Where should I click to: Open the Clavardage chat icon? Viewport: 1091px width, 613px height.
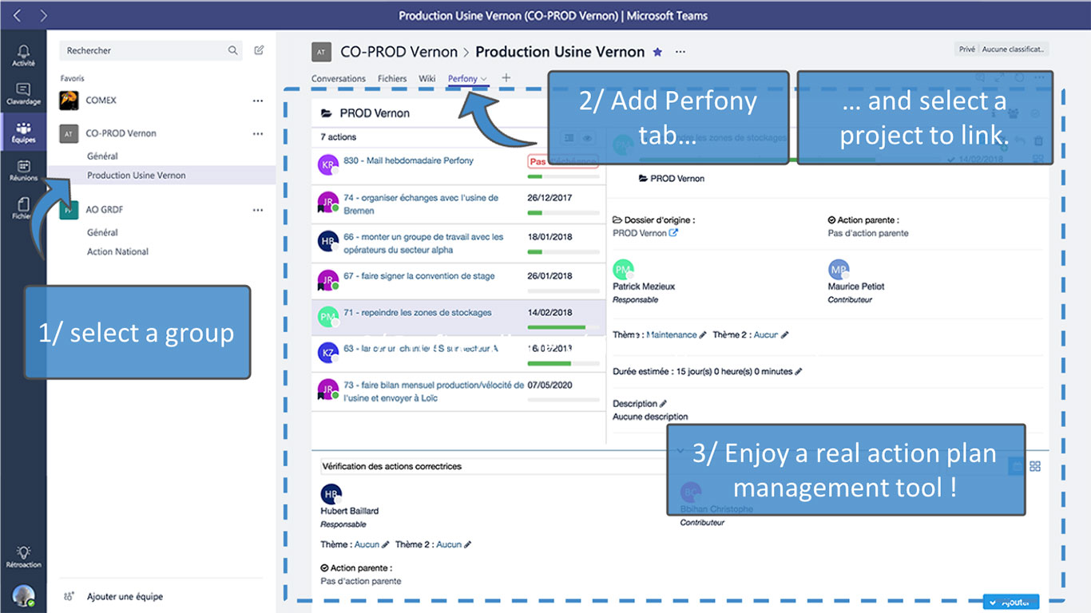pos(23,89)
